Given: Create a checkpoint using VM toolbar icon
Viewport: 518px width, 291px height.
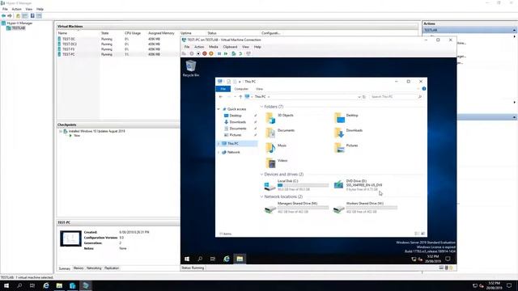Looking at the screenshot, I should coord(234,54).
